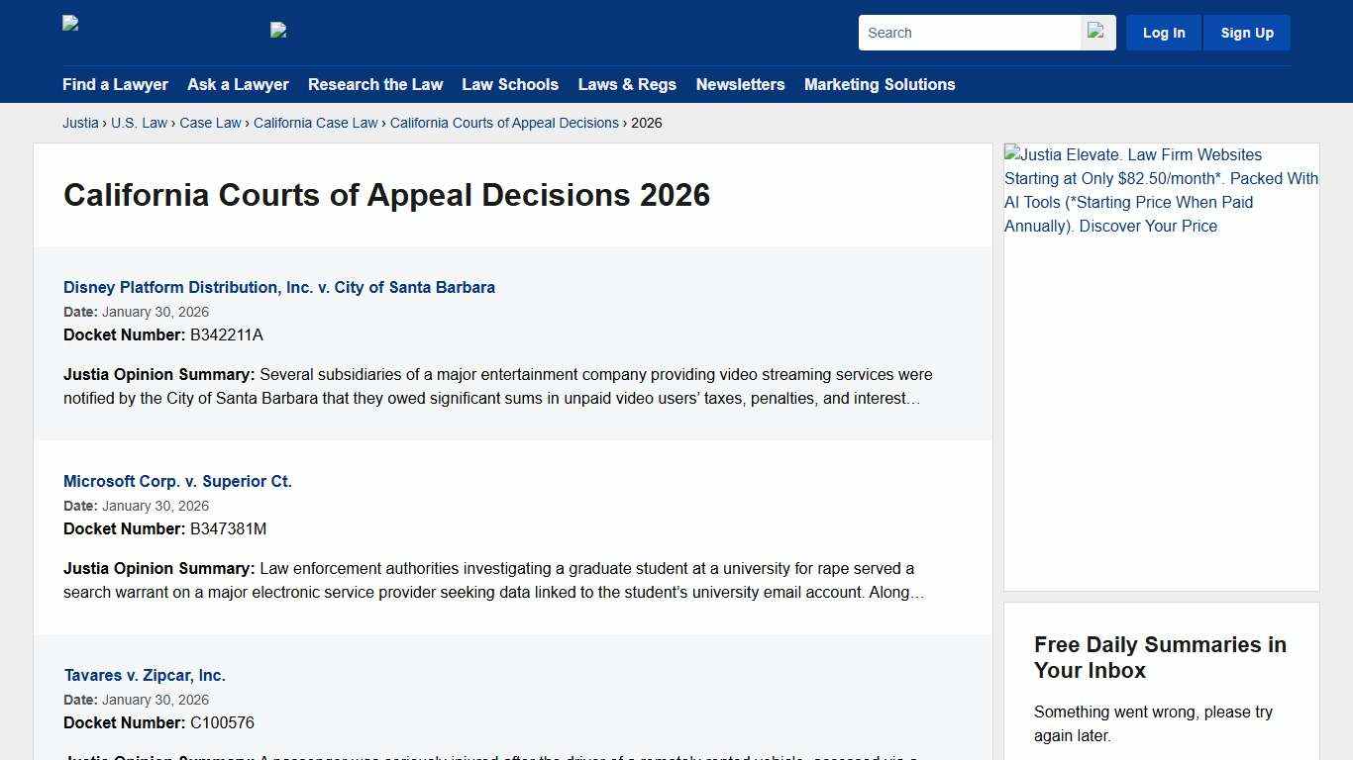Click the U.S. Law breadcrumb link
Screen dimensions: 1353x760
pyautogui.click(x=139, y=123)
